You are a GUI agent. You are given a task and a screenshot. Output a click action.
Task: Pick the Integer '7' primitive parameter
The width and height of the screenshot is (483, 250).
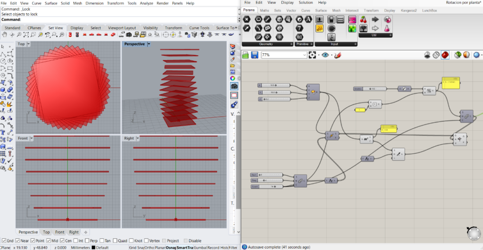(299, 28)
